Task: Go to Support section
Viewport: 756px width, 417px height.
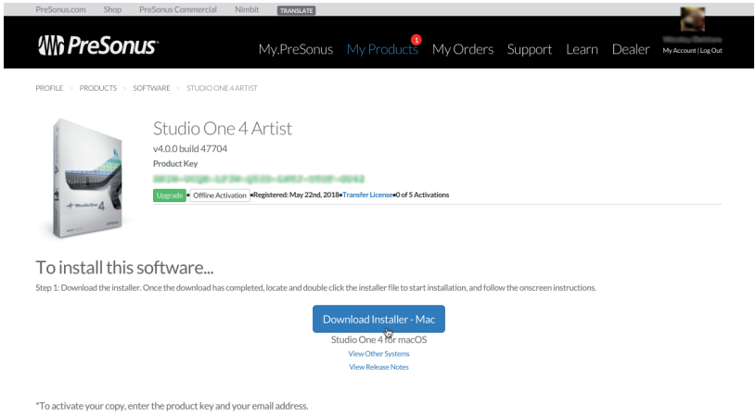Action: [530, 49]
